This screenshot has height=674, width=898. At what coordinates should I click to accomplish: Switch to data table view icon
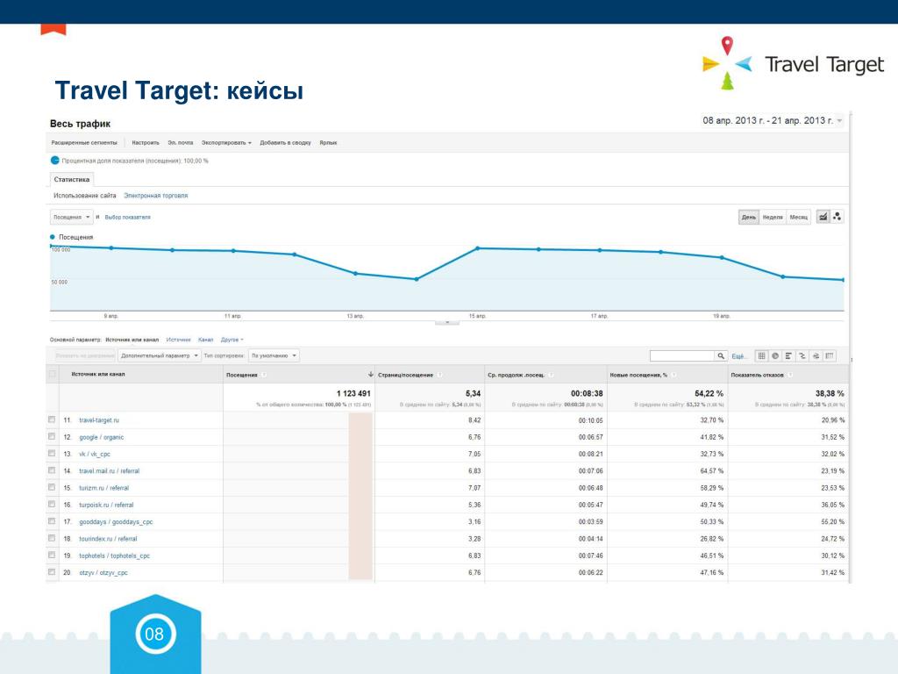761,356
